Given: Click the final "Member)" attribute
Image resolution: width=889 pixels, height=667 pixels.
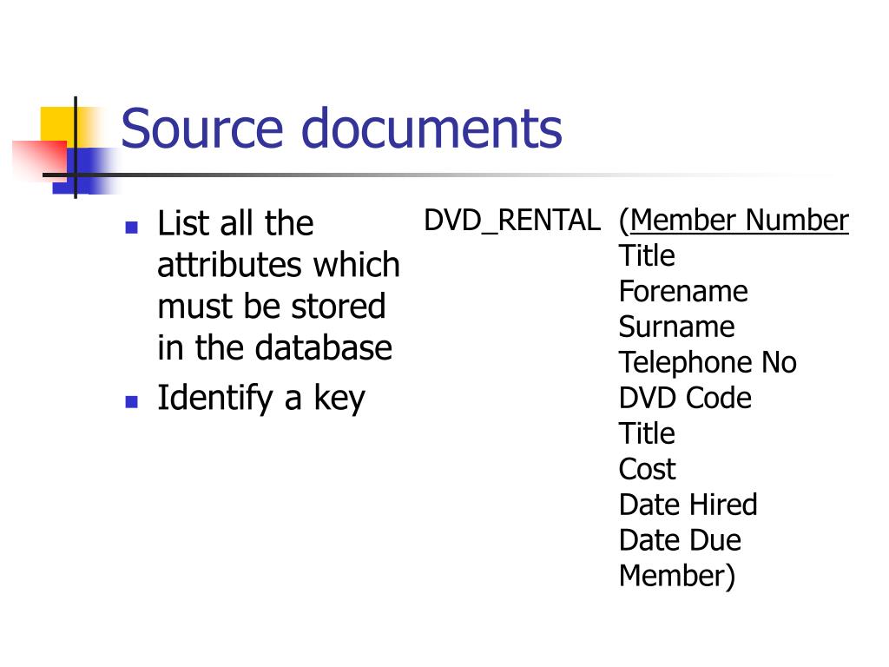Looking at the screenshot, I should [677, 577].
